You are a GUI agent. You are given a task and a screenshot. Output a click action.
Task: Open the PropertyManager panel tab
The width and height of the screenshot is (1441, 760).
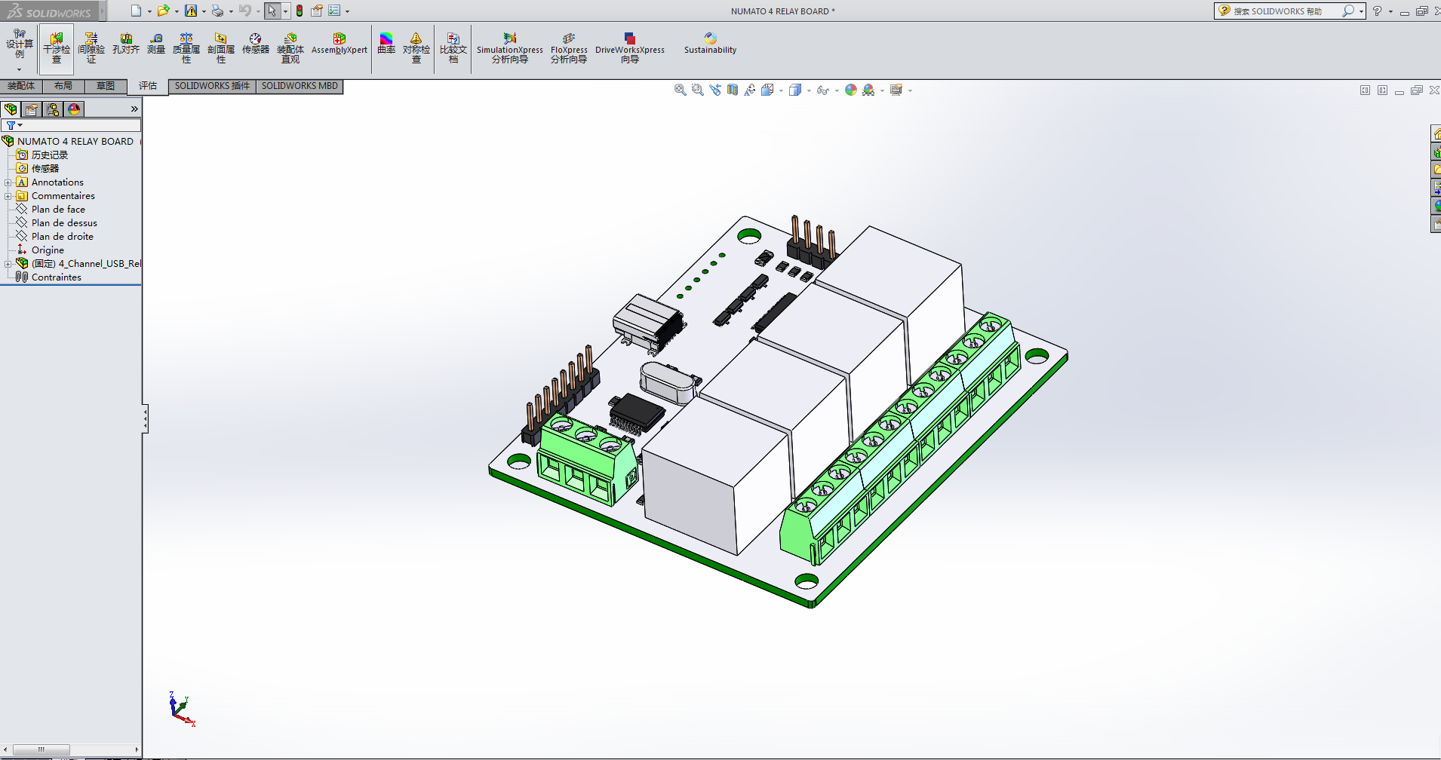(32, 109)
